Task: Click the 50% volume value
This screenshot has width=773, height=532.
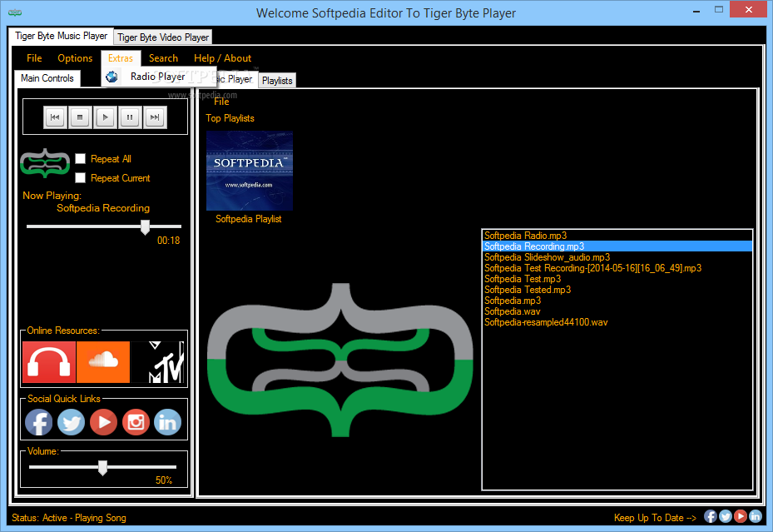Action: (164, 480)
